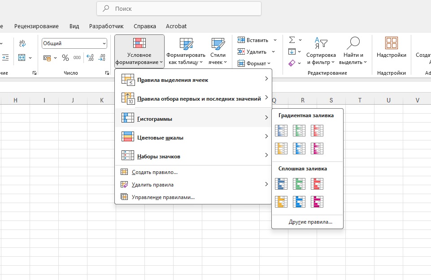This screenshot has width=431, height=280.
Task: Select red solid fill data bar
Action: point(317,184)
